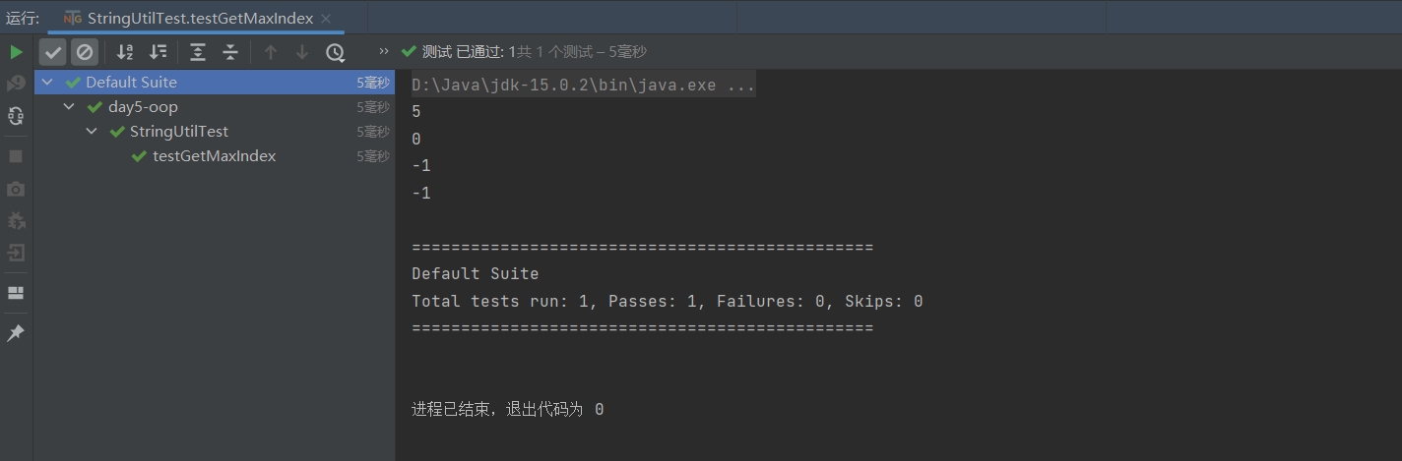
Task: Collapse the StringUtilTest node
Action: pos(91,131)
